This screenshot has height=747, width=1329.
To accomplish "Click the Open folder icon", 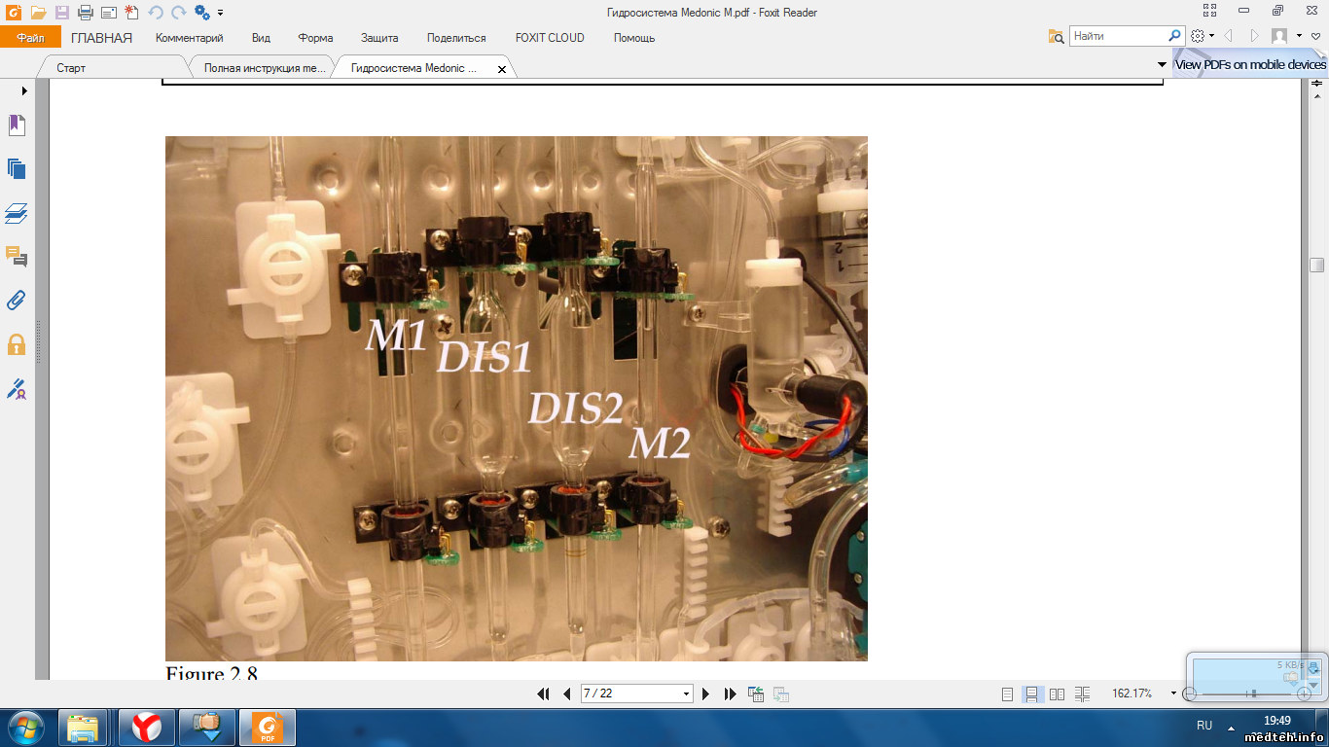I will coord(38,13).
